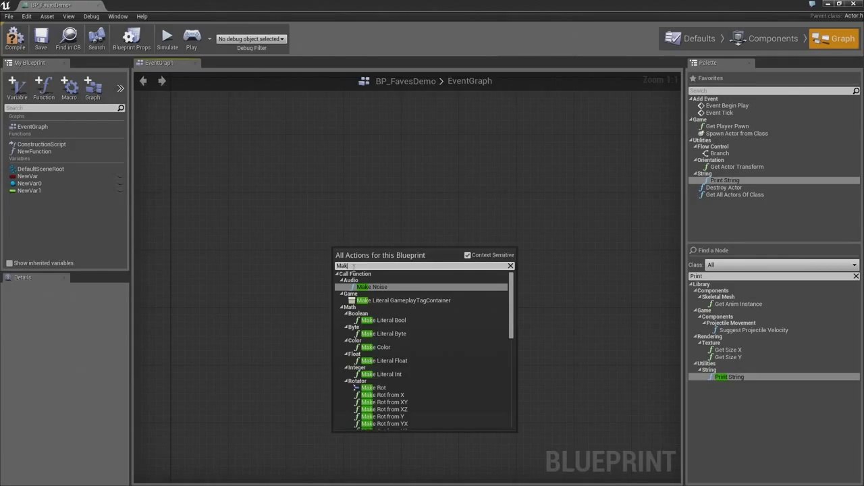
Task: Select NewVar0 variable
Action: coord(29,184)
